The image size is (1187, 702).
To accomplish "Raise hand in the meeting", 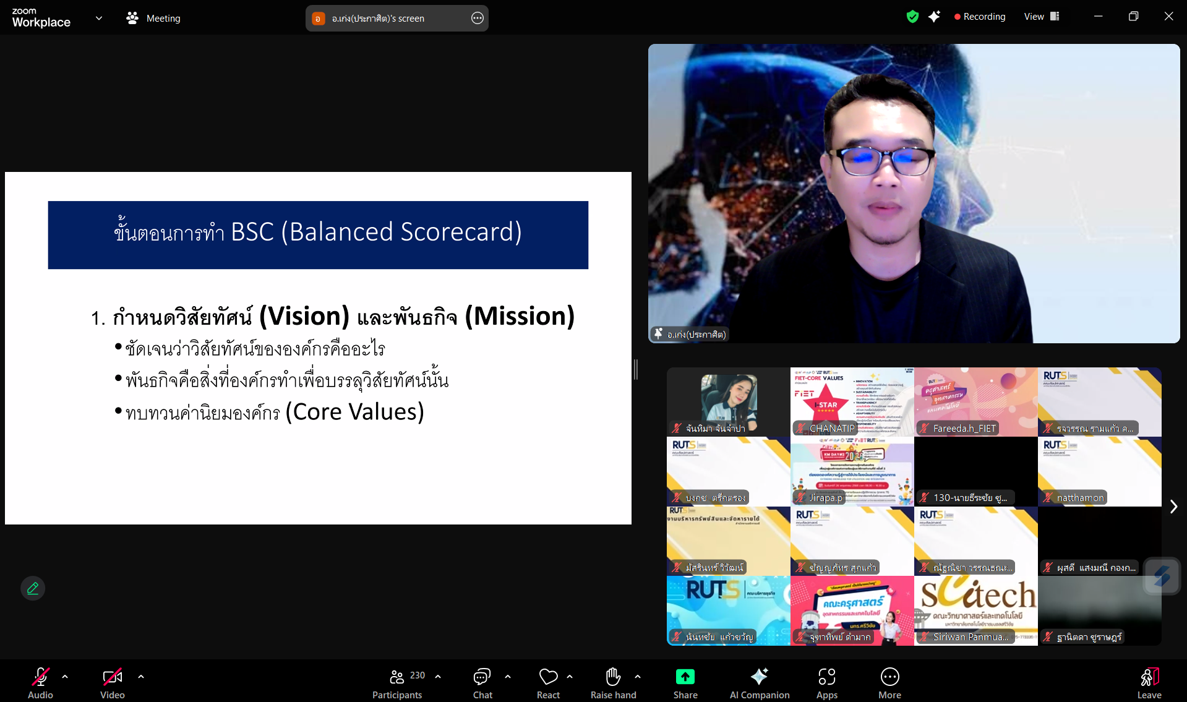I will click(x=613, y=677).
